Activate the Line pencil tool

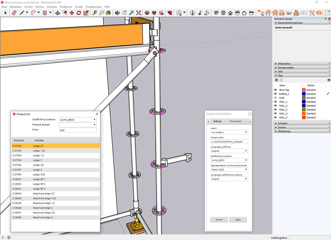click(x=22, y=13)
